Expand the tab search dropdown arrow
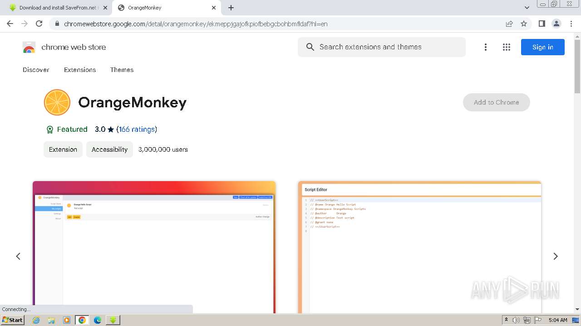Screen dimensions: 581x326 point(527,8)
